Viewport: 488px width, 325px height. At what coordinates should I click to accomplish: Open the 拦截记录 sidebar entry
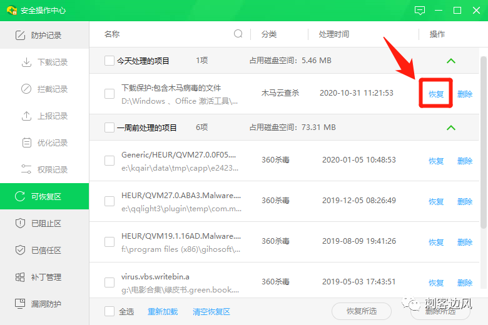coord(44,89)
